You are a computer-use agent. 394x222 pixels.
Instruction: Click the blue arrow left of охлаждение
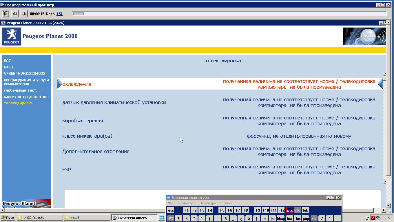click(59, 84)
